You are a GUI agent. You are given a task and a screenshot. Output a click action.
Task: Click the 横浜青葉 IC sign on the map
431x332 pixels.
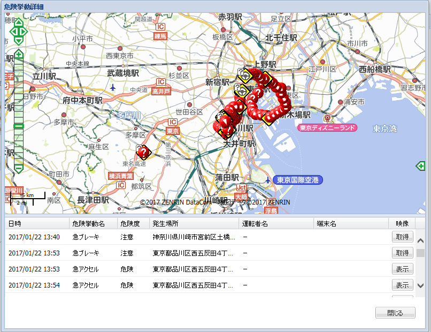pyautogui.click(x=121, y=176)
